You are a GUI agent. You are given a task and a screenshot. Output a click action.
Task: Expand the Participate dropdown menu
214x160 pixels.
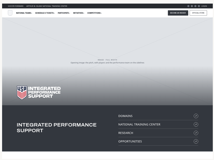pyautogui.click(x=64, y=13)
